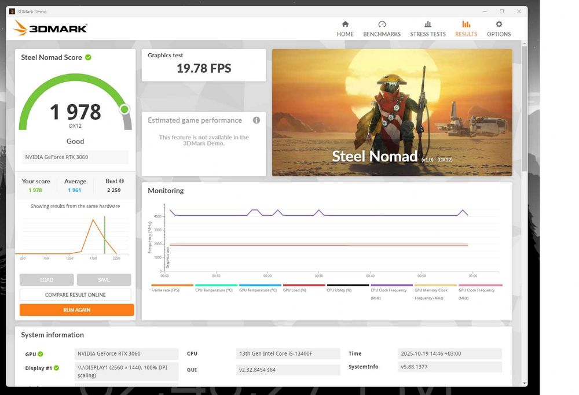This screenshot has width=579, height=395.
Task: Click the GUI version v2.32.8454 s64
Action: (x=288, y=370)
